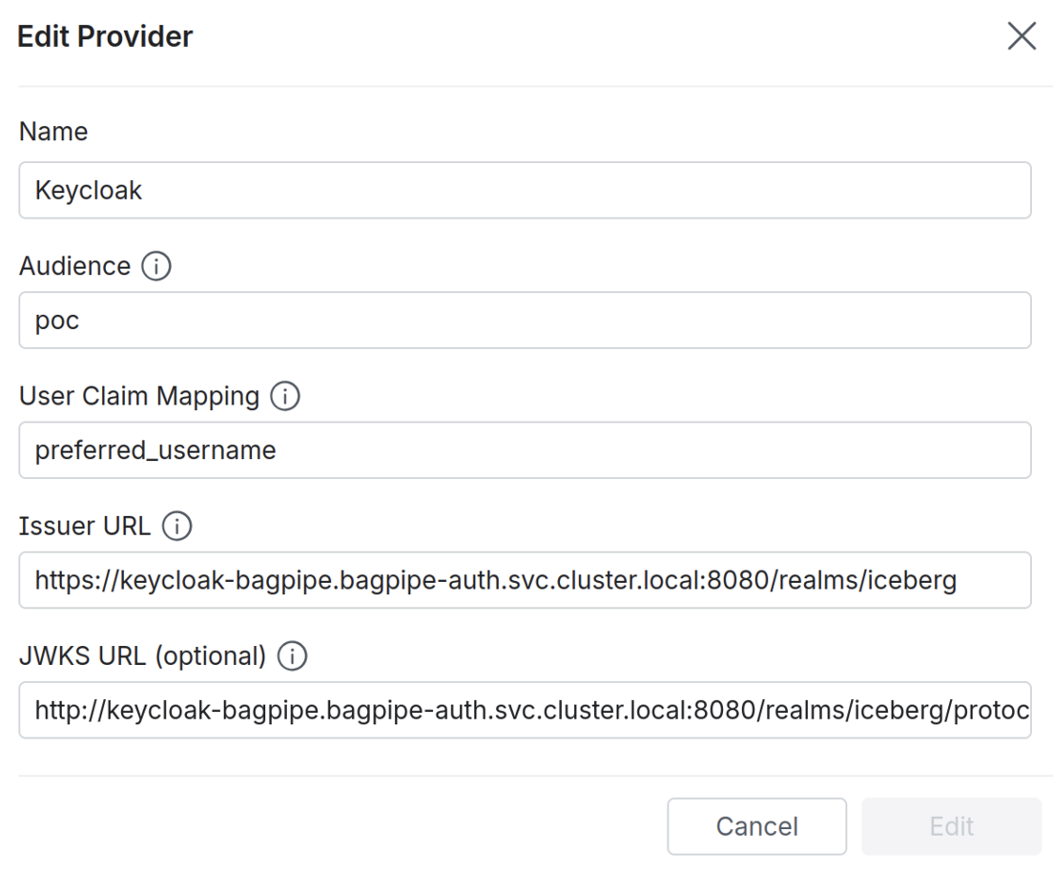The image size is (1053, 872).
Task: Click the "JWKS URL (optional)" label text
Action: point(142,656)
